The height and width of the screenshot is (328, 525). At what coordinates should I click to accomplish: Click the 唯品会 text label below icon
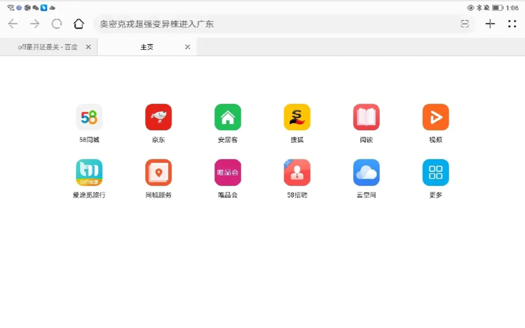[x=228, y=195]
